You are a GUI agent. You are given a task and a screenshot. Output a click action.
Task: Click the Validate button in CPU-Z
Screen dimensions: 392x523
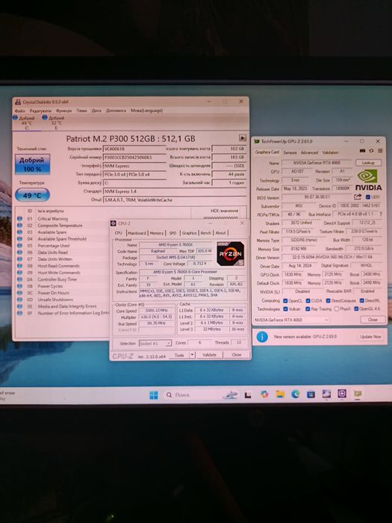click(x=209, y=355)
